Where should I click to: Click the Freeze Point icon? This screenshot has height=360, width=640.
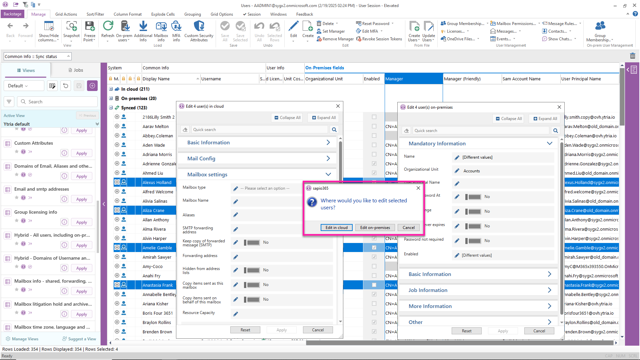pos(90,27)
